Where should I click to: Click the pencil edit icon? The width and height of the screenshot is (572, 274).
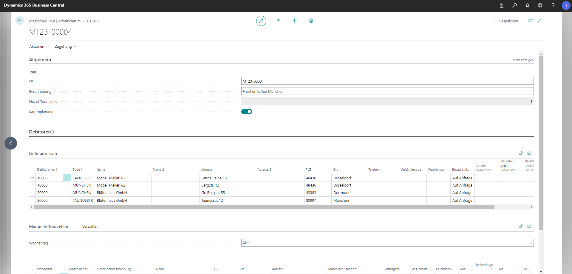(x=261, y=21)
